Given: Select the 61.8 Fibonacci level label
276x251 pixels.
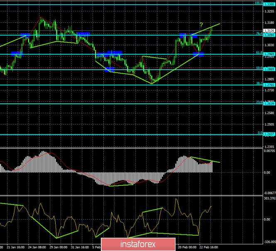Looking at the screenshot, I should click(259, 52).
